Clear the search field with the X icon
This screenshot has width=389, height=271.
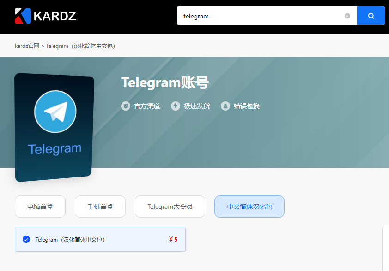[347, 16]
